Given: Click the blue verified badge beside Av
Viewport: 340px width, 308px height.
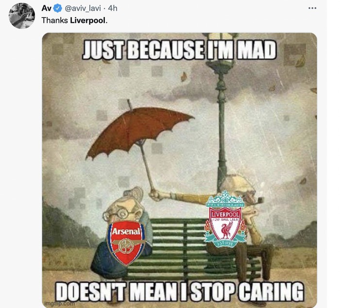Looking at the screenshot, I should coord(57,8).
